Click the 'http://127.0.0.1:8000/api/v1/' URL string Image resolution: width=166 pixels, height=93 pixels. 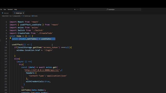[42, 70]
